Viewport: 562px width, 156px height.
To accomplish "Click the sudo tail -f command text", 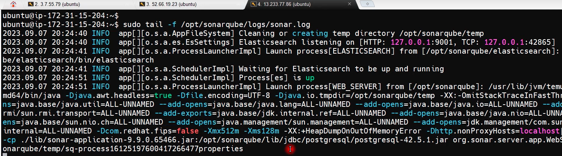I will [x=216, y=24].
